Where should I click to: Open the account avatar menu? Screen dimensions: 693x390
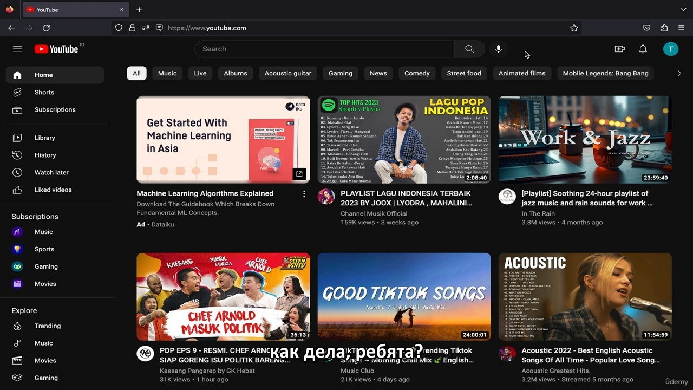(671, 49)
